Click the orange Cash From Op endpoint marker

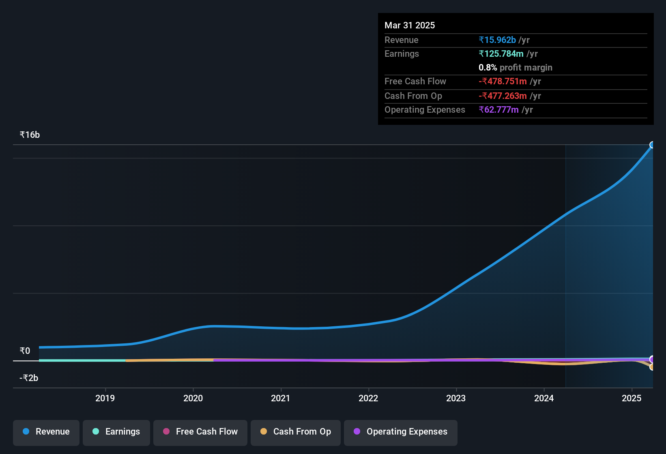pos(652,367)
